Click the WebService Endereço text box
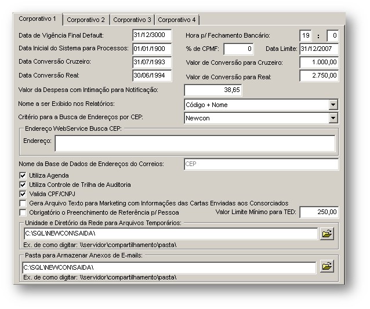370x309 pixels. point(195,144)
